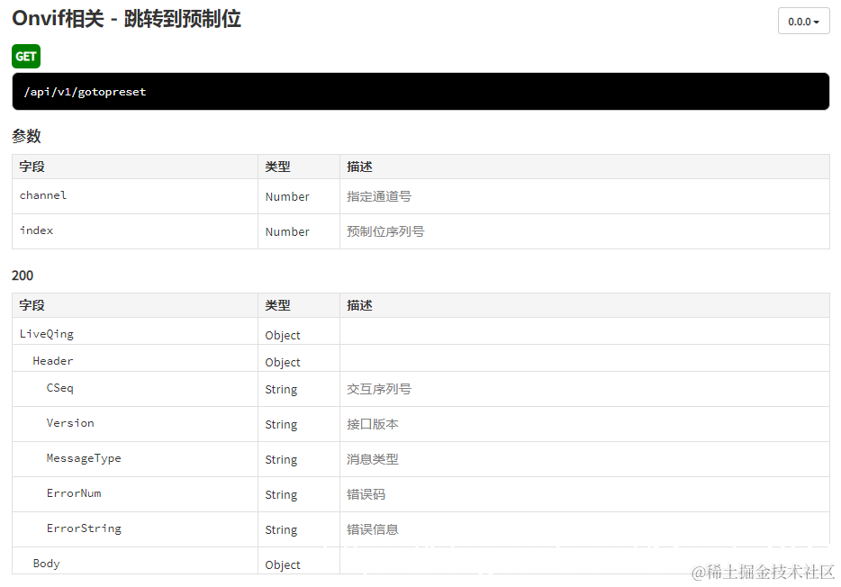
Task: Click the description '接口版本'
Action: [x=372, y=424]
